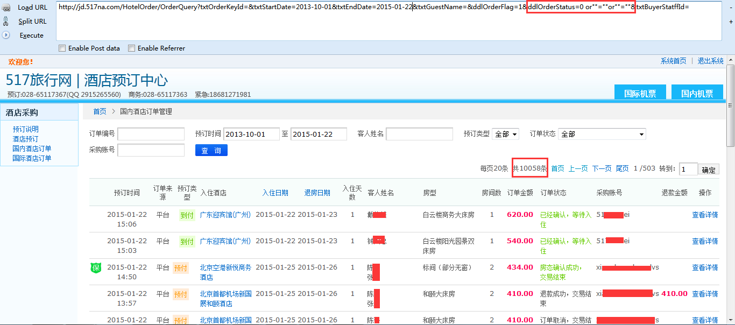
Task: Click the end date field 2015-01-22
Action: click(319, 134)
